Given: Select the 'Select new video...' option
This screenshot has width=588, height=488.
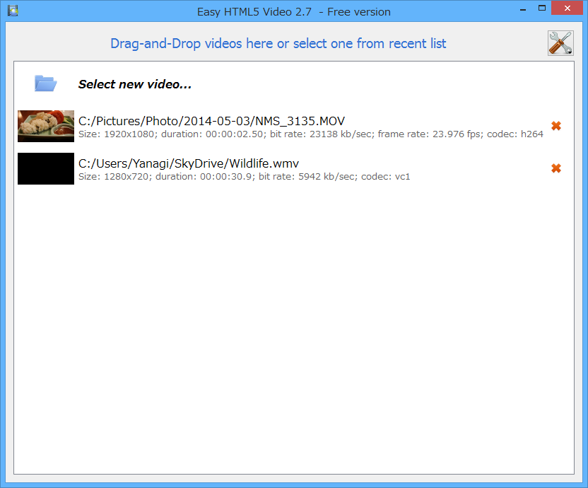Looking at the screenshot, I should [x=134, y=84].
